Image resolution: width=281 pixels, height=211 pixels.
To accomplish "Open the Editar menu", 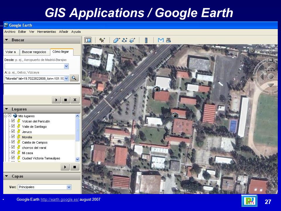I will click(22, 32).
